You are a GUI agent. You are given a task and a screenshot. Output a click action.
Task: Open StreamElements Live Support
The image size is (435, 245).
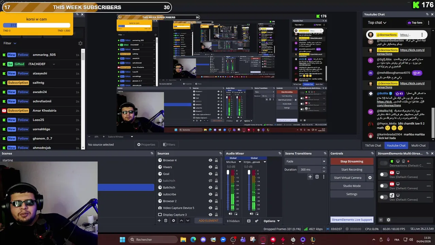click(352, 219)
